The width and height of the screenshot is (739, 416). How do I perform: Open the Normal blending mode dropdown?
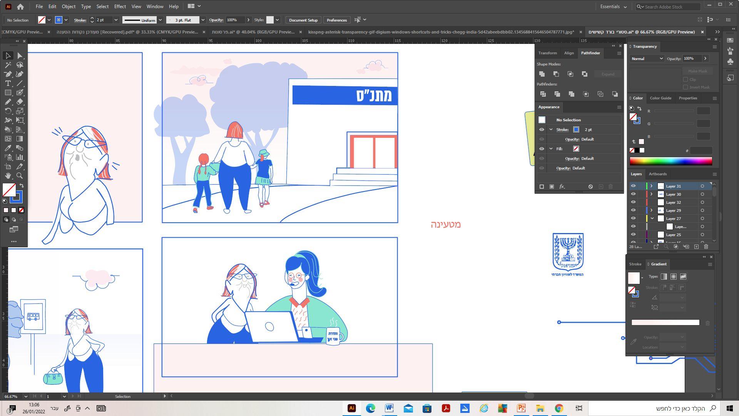pos(647,59)
